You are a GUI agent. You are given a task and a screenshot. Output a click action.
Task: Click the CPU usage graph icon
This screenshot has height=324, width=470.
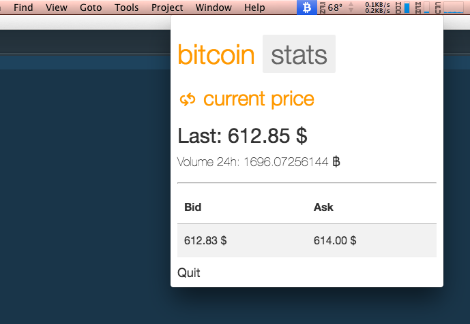tap(450, 7)
